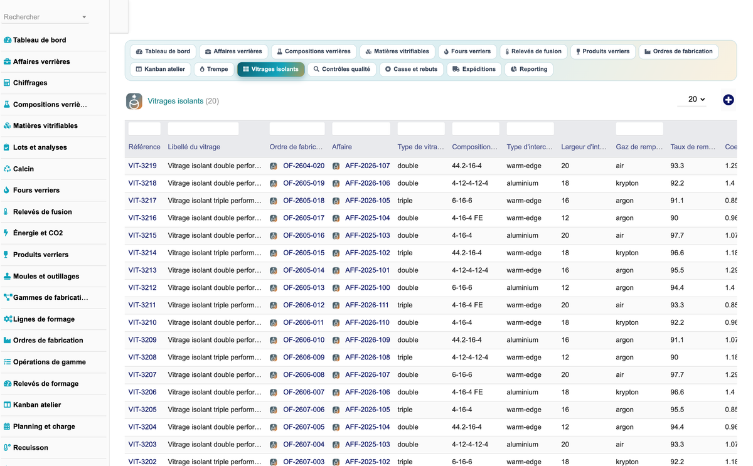Open fabrication order OF-2606-009
753x466 pixels.
(x=304, y=357)
